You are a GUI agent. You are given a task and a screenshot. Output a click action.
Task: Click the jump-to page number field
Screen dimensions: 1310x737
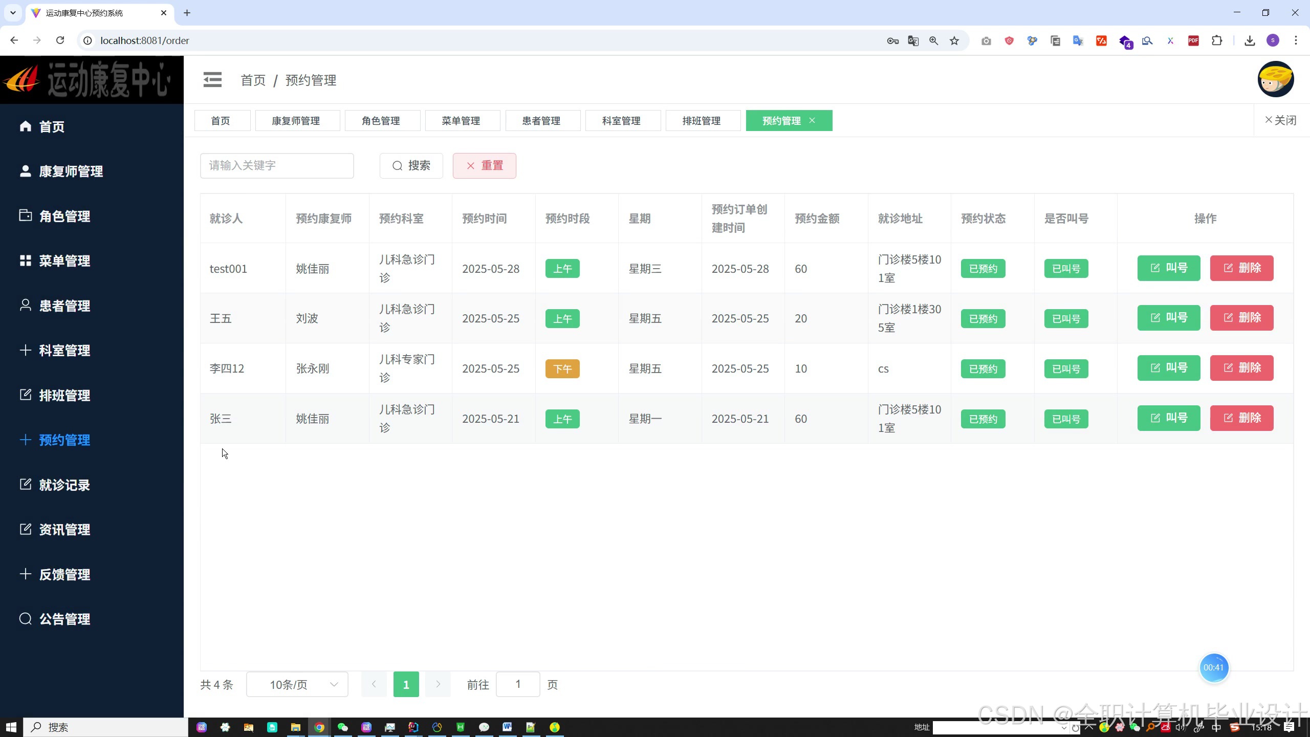pos(518,684)
